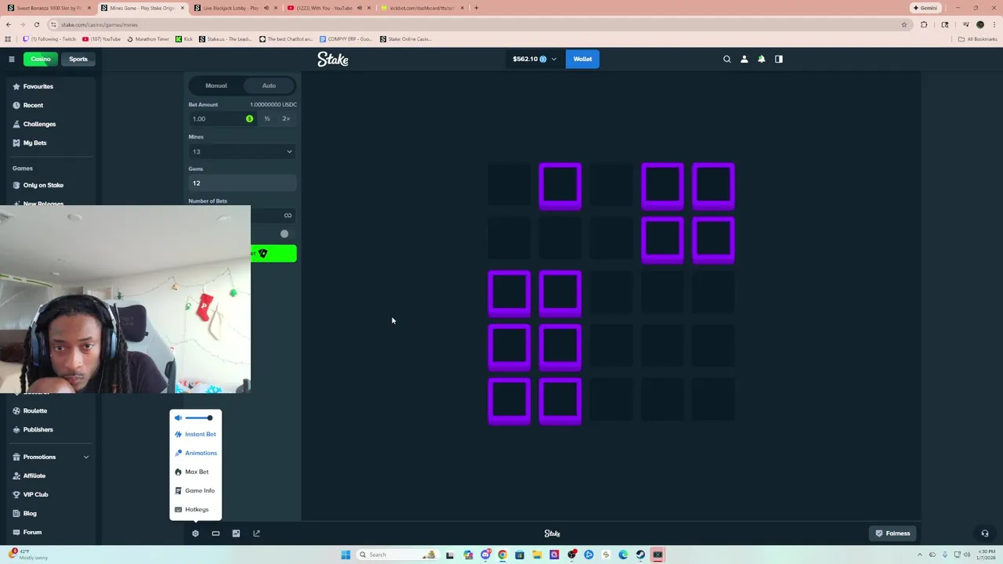Switch to Sports section
Image resolution: width=1003 pixels, height=564 pixels.
(x=78, y=59)
